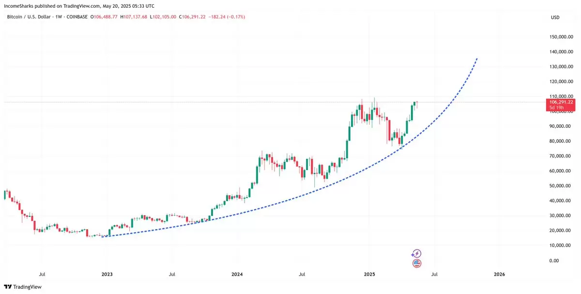The width and height of the screenshot is (581, 294).
Task: Click the 150,000.00 price axis label
Action: pos(562,37)
